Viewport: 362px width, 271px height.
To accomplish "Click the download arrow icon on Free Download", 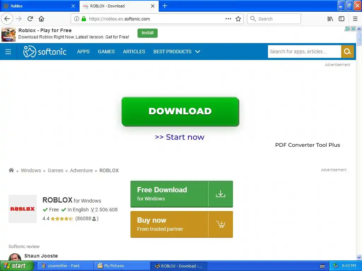I will point(221,194).
